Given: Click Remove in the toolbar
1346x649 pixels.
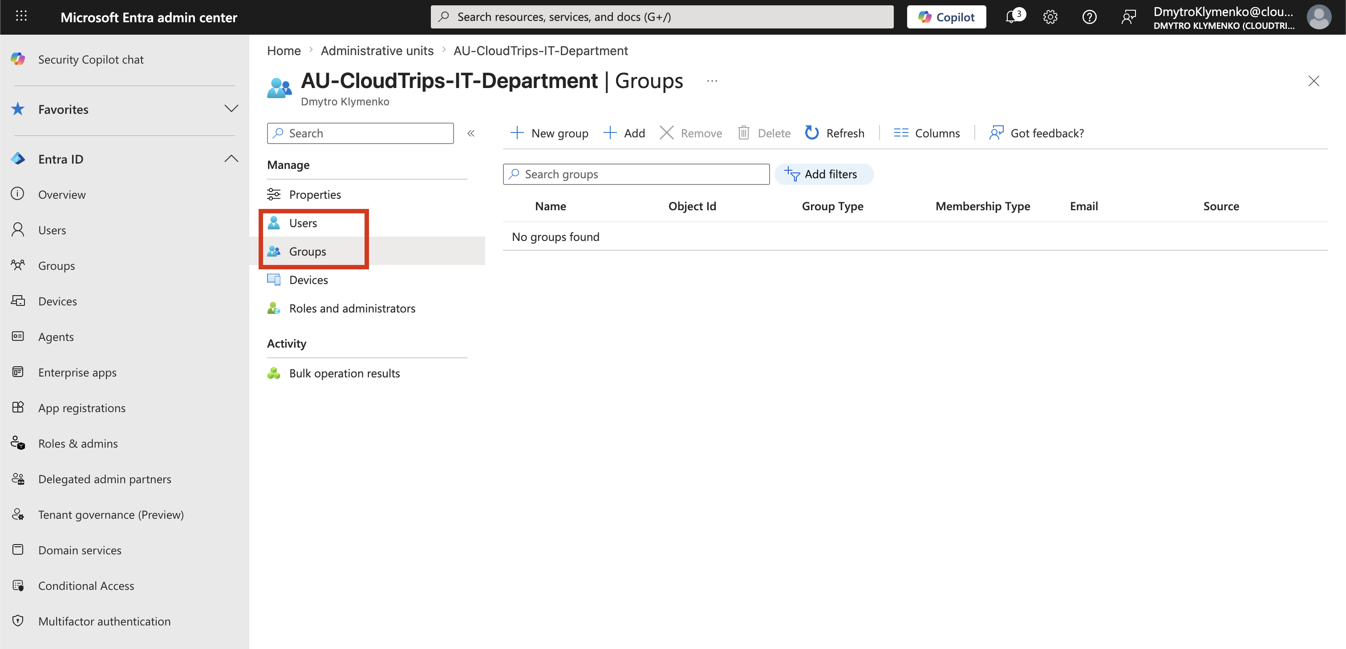Looking at the screenshot, I should 690,133.
